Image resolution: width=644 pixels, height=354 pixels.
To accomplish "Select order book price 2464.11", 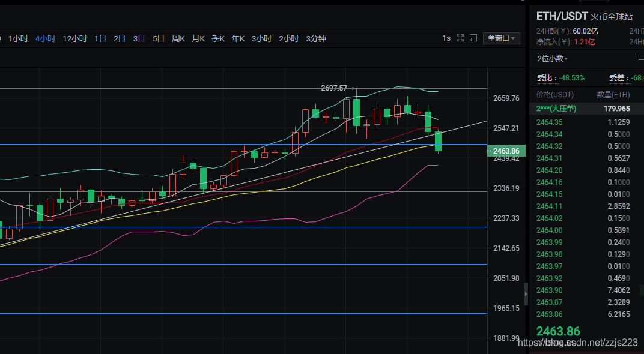I will (550, 206).
